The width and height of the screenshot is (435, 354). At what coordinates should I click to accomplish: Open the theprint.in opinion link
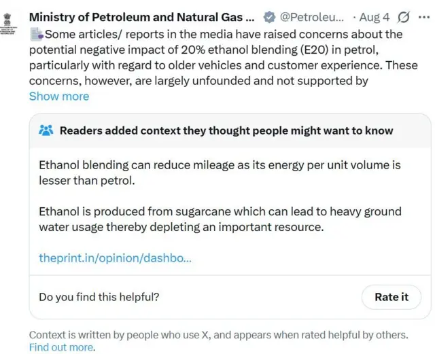point(116,258)
